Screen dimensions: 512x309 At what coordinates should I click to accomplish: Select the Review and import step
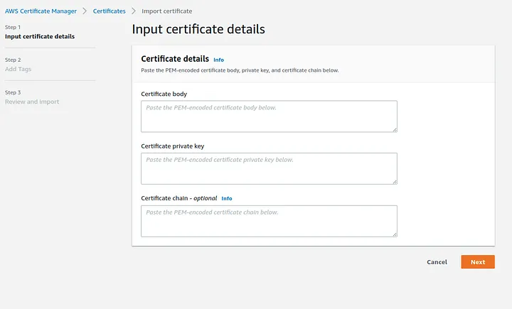point(32,102)
